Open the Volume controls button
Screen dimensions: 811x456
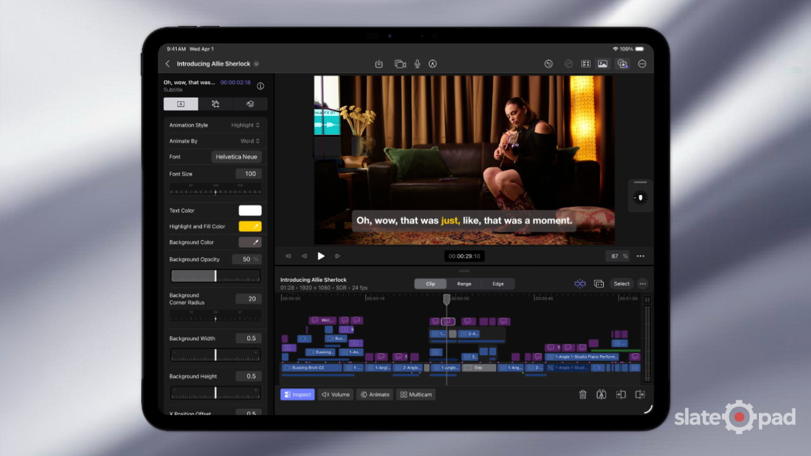pos(336,395)
